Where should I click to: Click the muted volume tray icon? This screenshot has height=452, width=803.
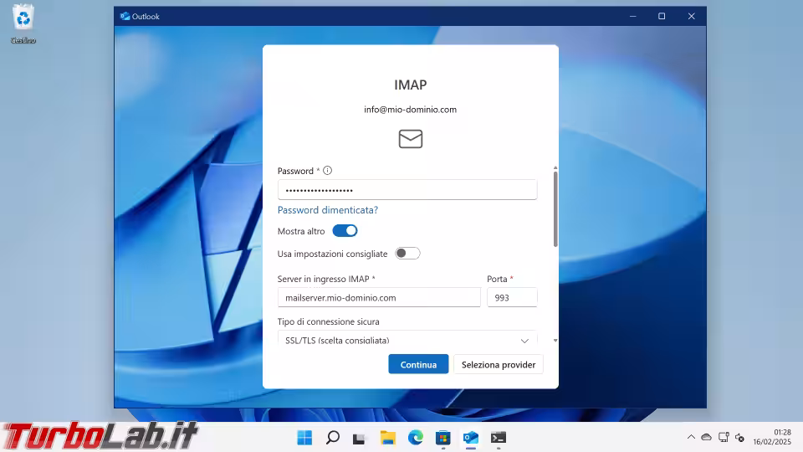(739, 437)
